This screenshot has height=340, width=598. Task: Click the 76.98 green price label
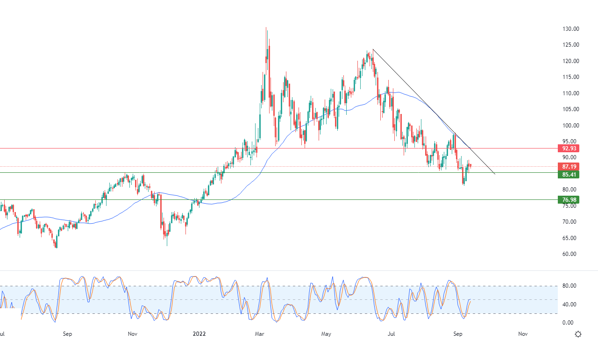point(569,200)
